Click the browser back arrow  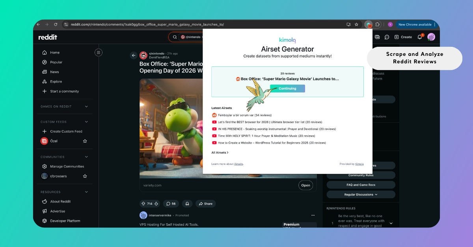pos(38,24)
